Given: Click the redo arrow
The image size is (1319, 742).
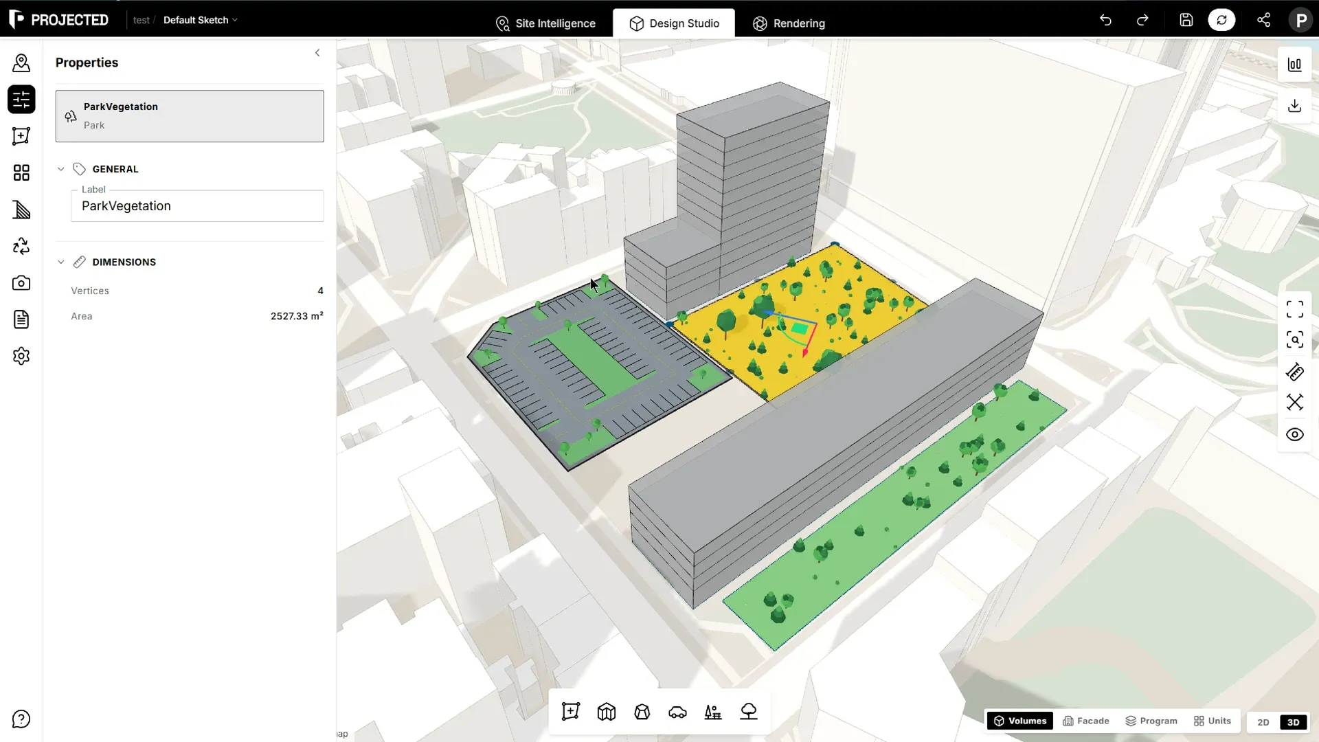Looking at the screenshot, I should click(1142, 20).
